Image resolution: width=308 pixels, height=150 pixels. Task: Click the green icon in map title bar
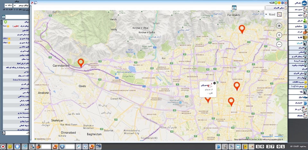(276, 3)
